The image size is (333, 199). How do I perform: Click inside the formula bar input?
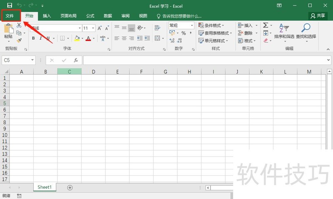point(204,60)
